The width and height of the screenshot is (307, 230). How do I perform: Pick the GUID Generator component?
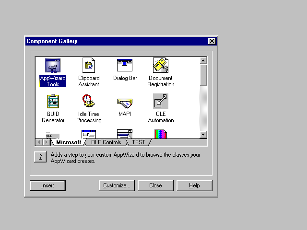point(53,102)
